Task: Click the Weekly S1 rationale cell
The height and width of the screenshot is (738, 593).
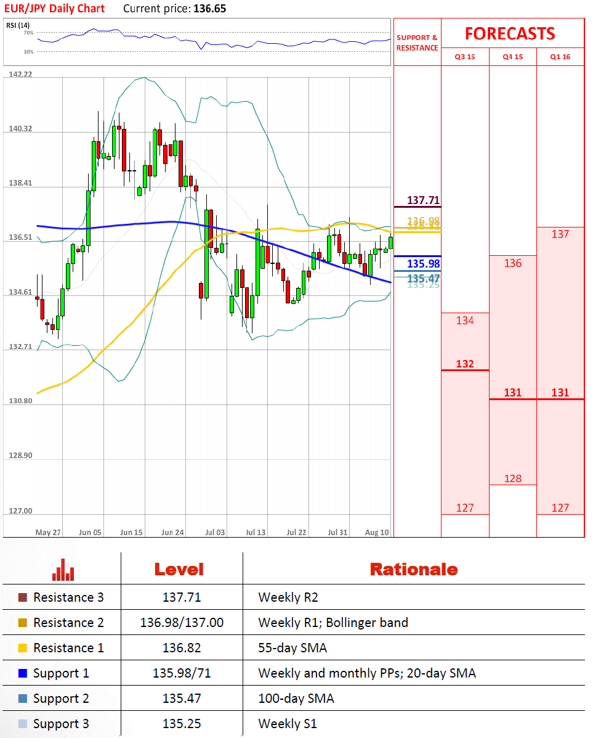Action: point(288,724)
